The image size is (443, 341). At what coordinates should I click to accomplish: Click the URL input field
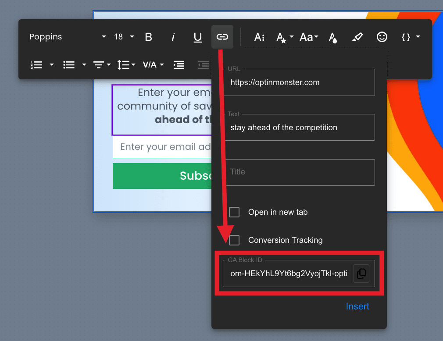pos(300,82)
